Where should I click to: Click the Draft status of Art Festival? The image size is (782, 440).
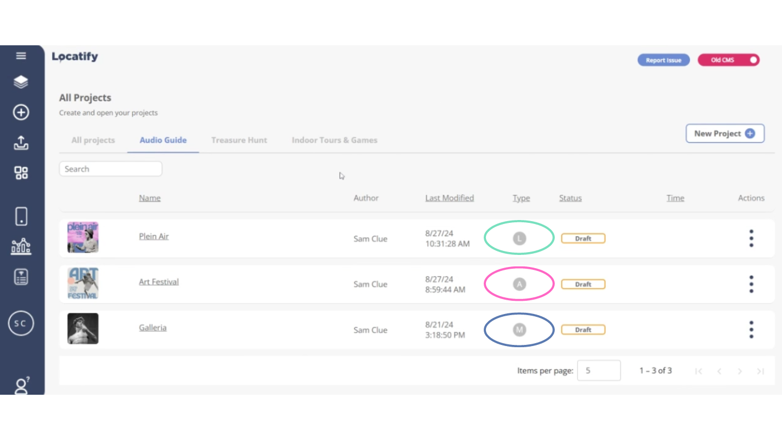coord(583,284)
